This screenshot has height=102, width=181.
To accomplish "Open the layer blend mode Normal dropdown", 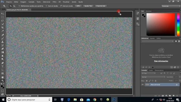I will [x=153, y=77].
